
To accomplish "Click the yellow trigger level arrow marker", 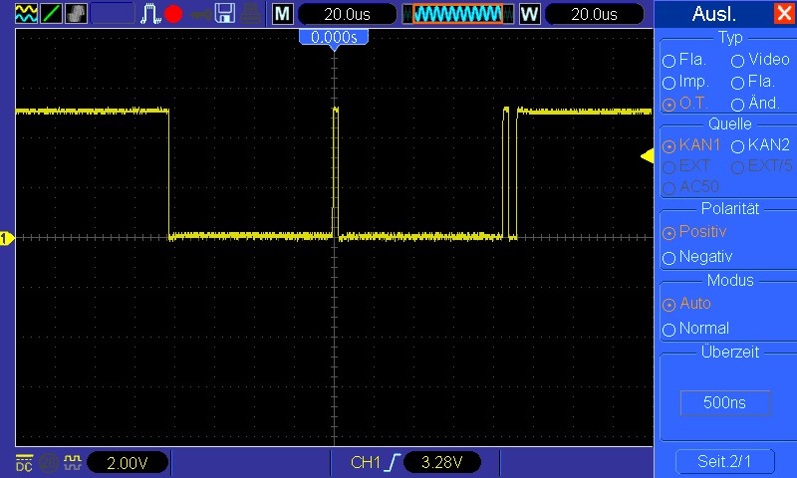I will (647, 156).
